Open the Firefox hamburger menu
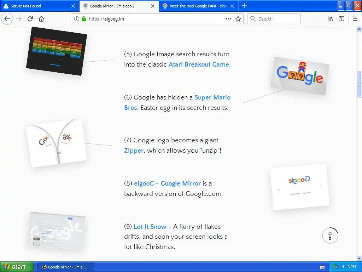The height and width of the screenshot is (272, 362). coord(355,19)
